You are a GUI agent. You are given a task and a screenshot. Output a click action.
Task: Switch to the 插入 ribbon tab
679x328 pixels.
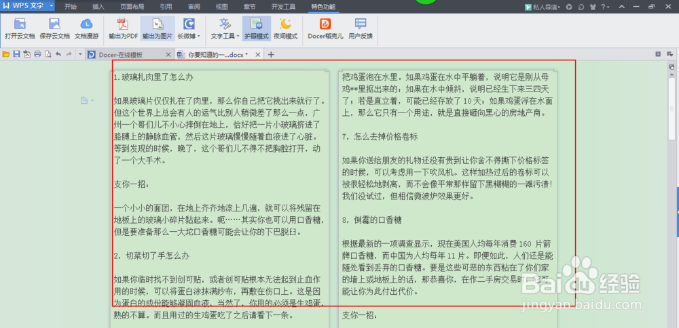point(98,7)
